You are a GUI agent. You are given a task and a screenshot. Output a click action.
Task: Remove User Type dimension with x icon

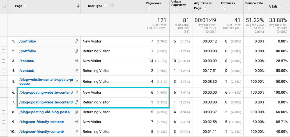112,6
